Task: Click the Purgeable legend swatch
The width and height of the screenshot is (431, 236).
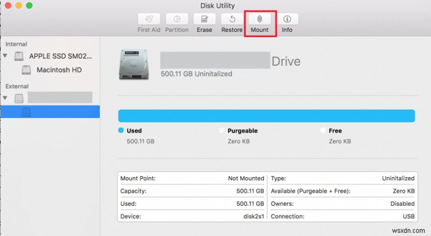Action: pyautogui.click(x=222, y=130)
